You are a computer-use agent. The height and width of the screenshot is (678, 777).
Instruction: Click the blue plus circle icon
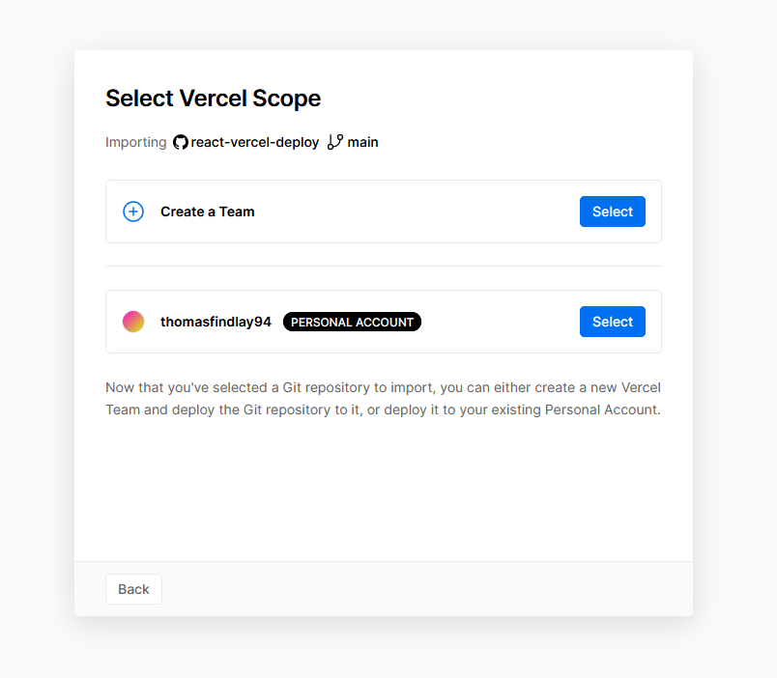133,212
